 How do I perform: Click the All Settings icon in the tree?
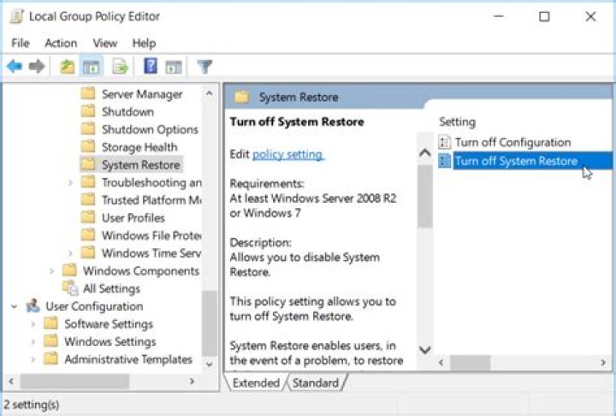(x=71, y=288)
